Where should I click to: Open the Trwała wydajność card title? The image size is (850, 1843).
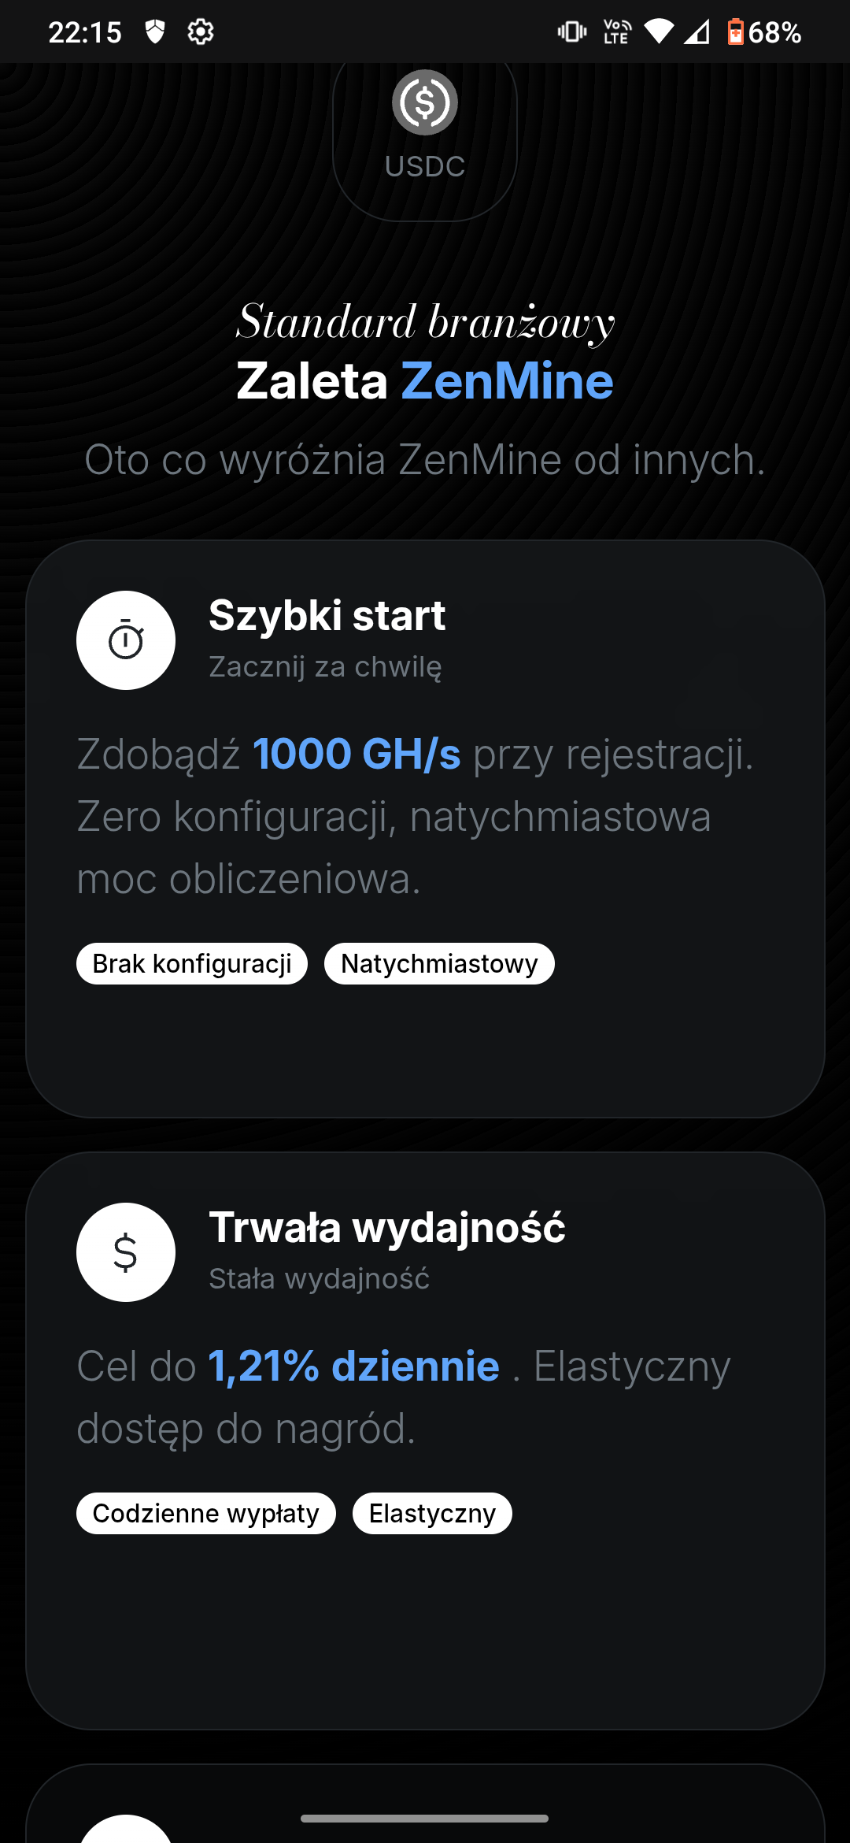387,1227
